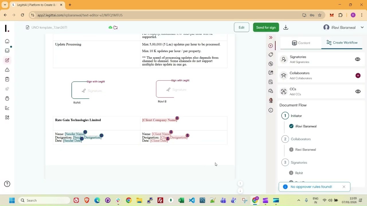Image resolution: width=367 pixels, height=206 pixels.
Task: Toggle Signatories visibility eye icon
Action: (358, 59)
